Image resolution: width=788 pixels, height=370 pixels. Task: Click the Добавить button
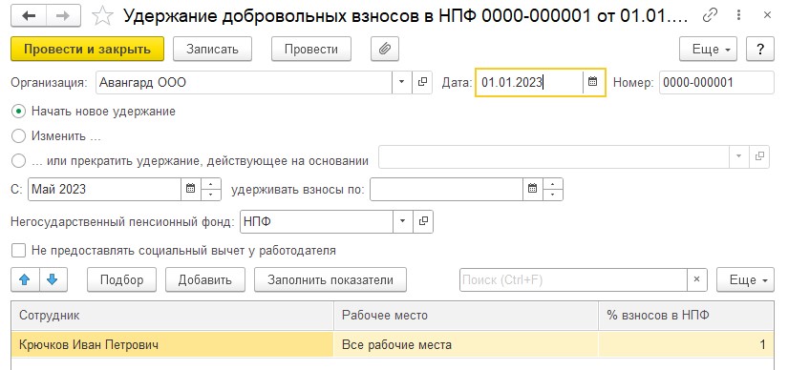point(205,279)
